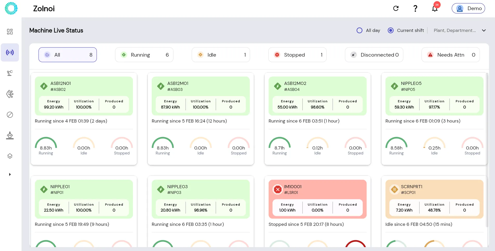Click 'Idle since 6 FEB 04:50 (15 mins)'

coord(419,224)
